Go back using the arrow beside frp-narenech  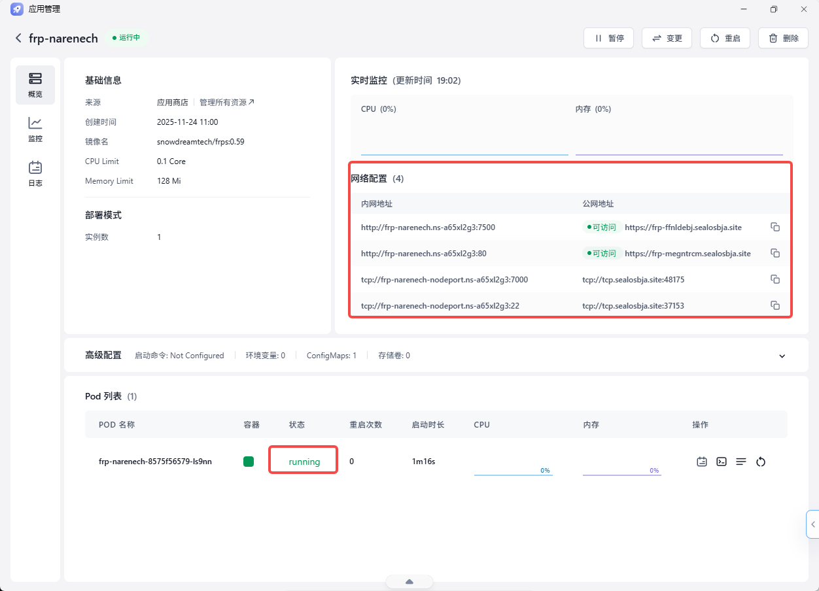18,39
